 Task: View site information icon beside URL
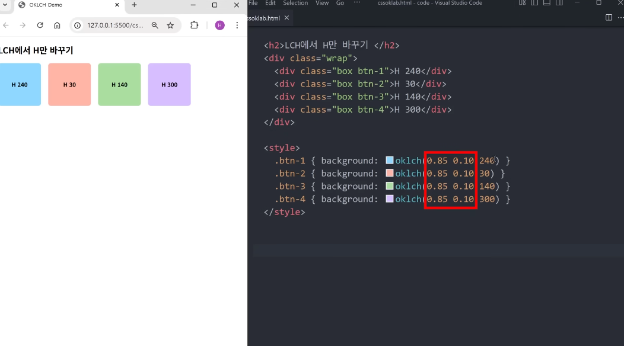78,25
